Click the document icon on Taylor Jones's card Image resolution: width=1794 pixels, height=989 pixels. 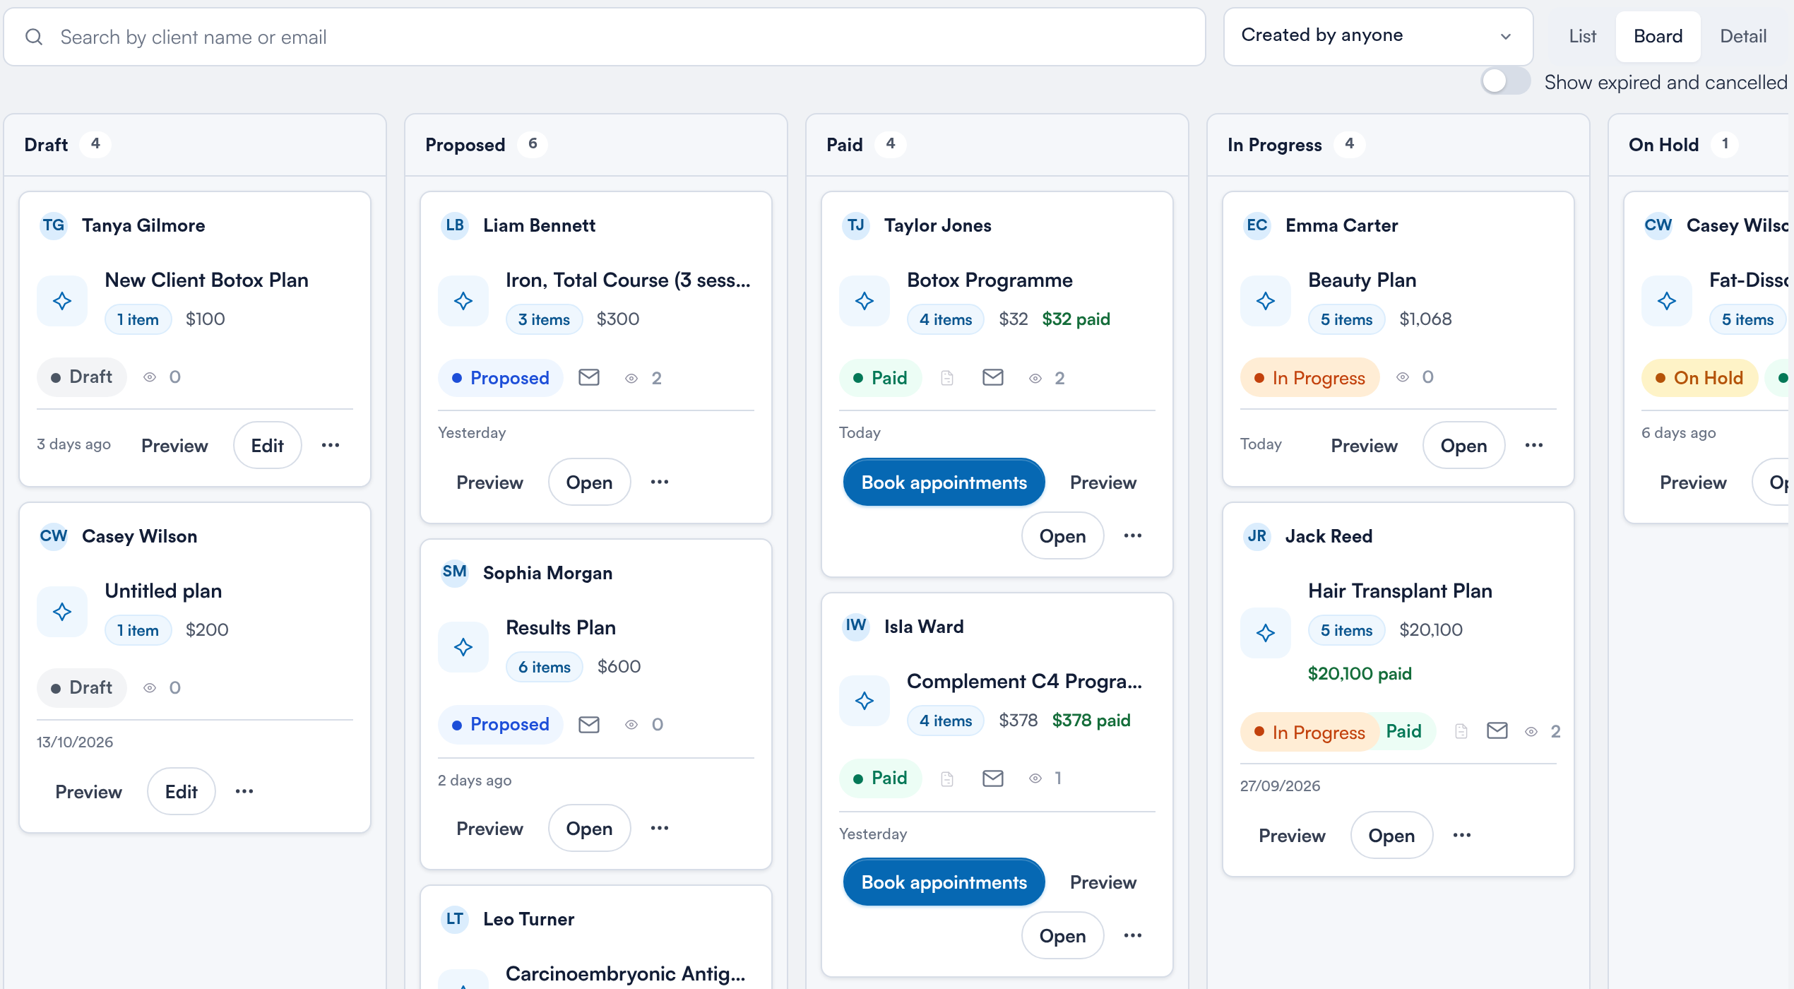coord(947,378)
